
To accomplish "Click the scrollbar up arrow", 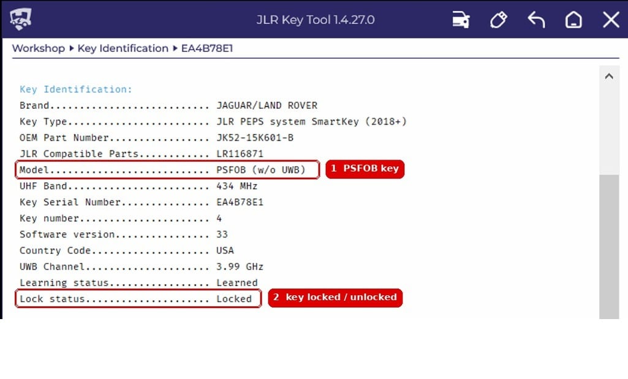I will tap(609, 76).
